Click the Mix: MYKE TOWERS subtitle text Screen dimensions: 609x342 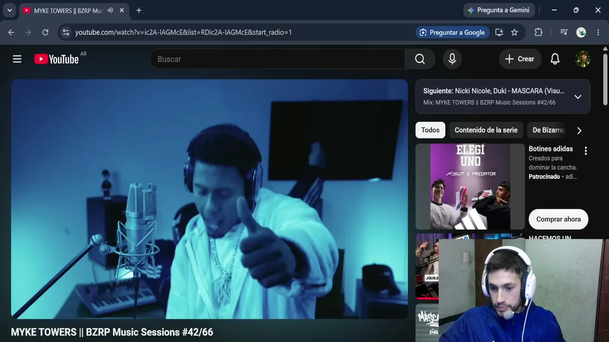[x=489, y=103]
